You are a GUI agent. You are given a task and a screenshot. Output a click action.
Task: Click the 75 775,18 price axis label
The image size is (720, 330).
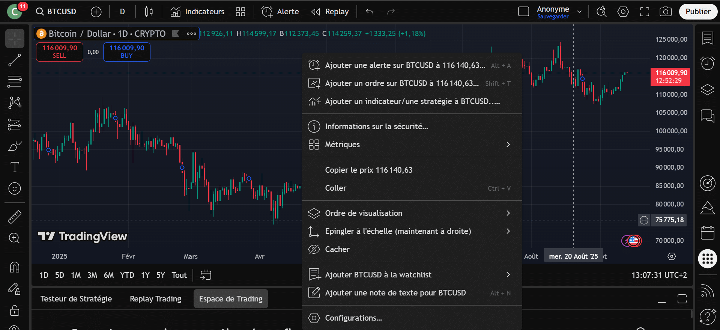(x=669, y=220)
